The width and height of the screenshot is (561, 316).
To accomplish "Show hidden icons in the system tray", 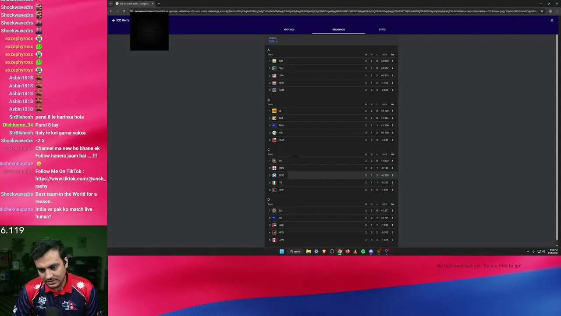I will click(528, 251).
